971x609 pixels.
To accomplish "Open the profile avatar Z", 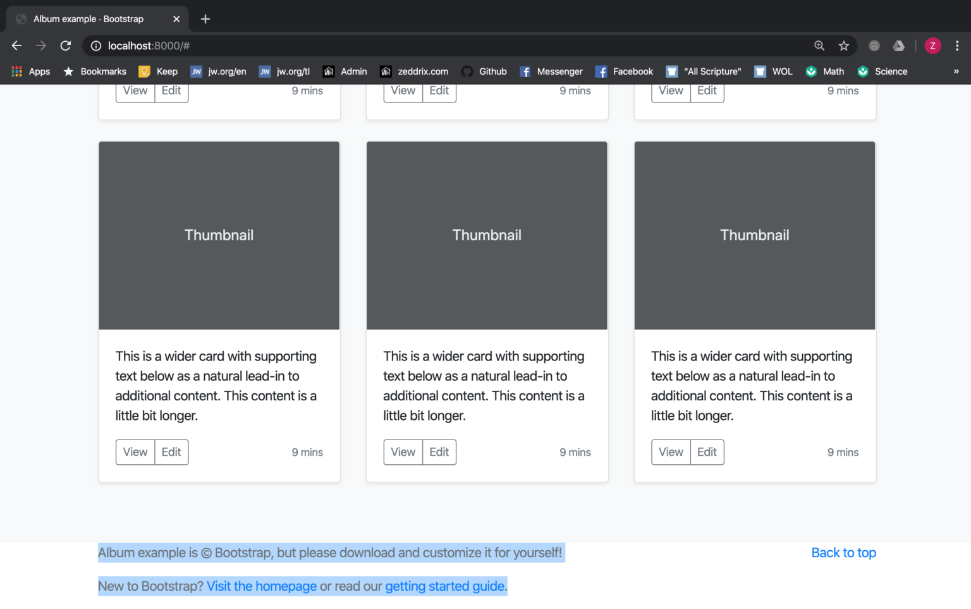I will coord(932,46).
